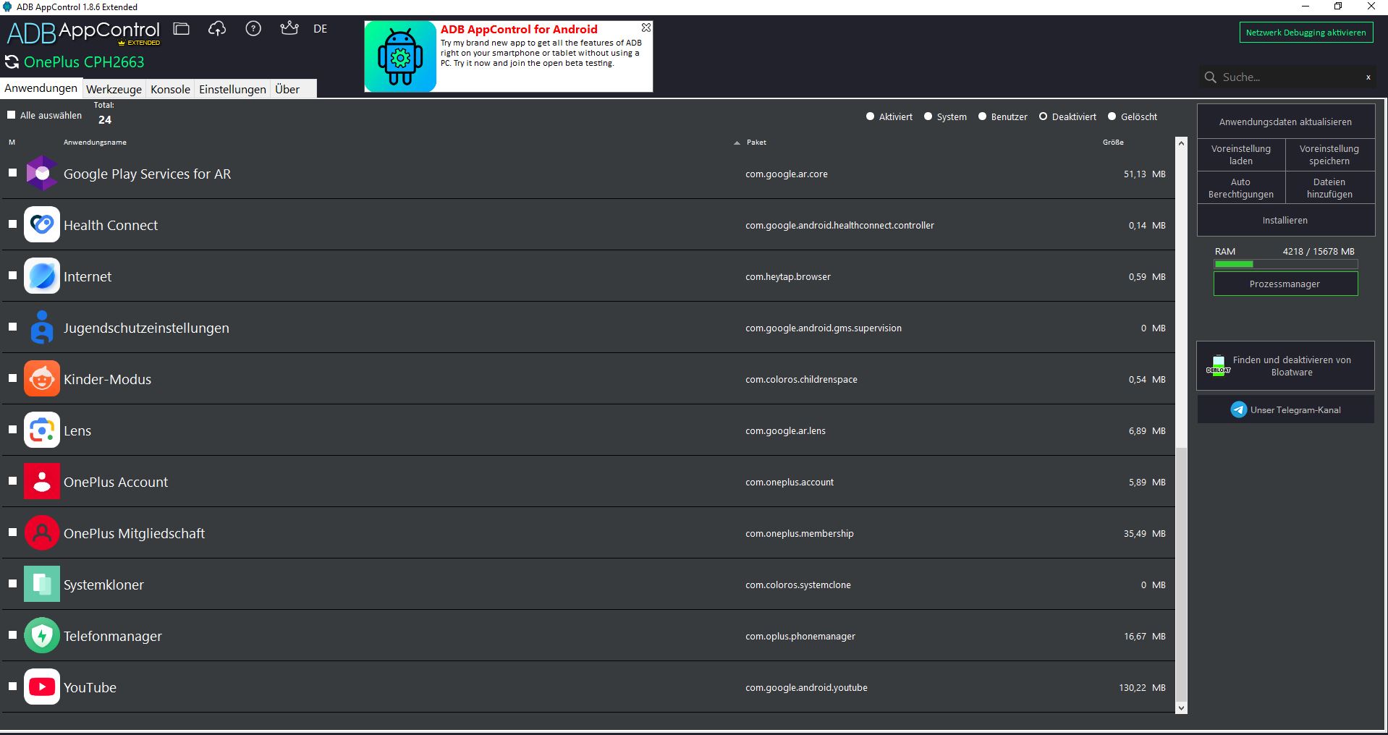Screen dimensions: 1388x735
Task: Click the OnePlus Mitgliedschaft app icon
Action: (x=42, y=533)
